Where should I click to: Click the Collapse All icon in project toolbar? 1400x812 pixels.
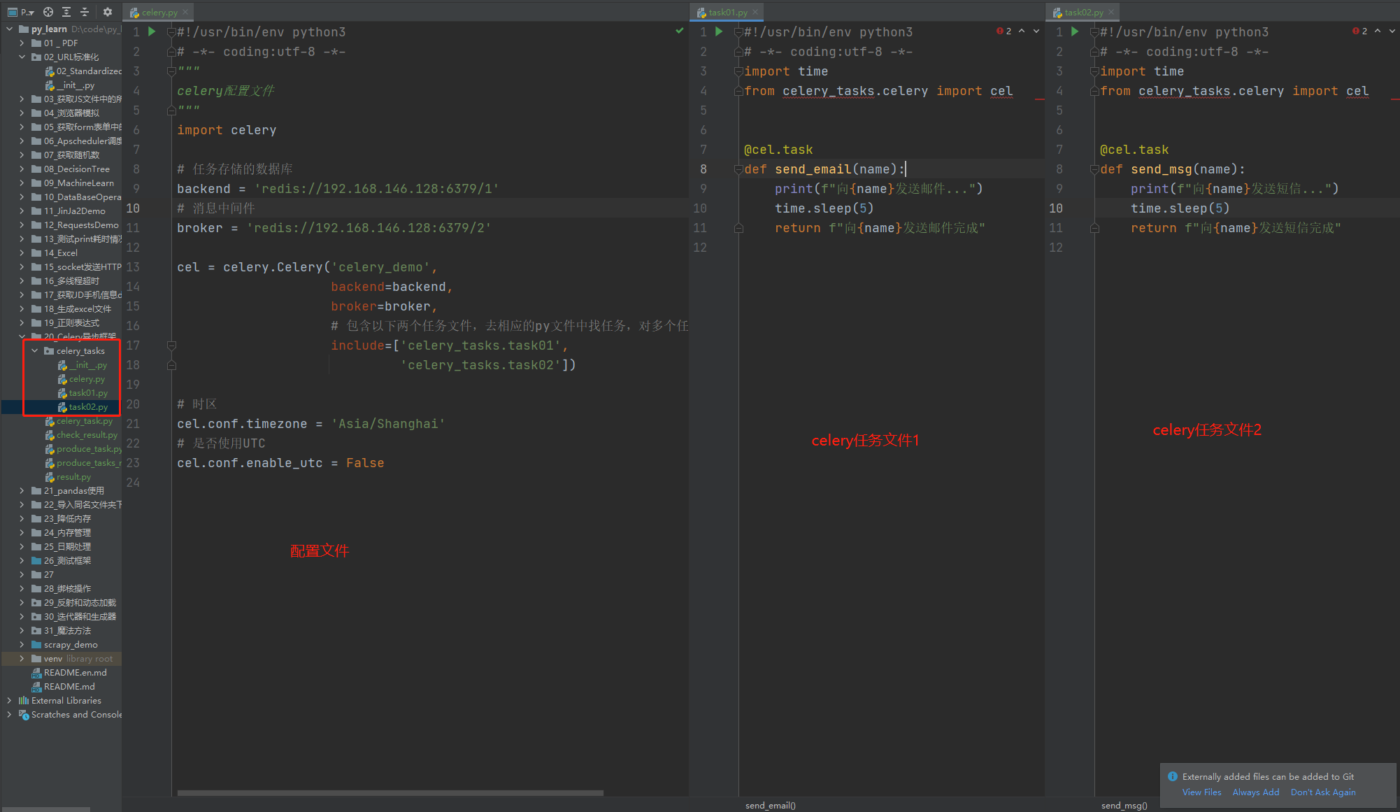(85, 12)
